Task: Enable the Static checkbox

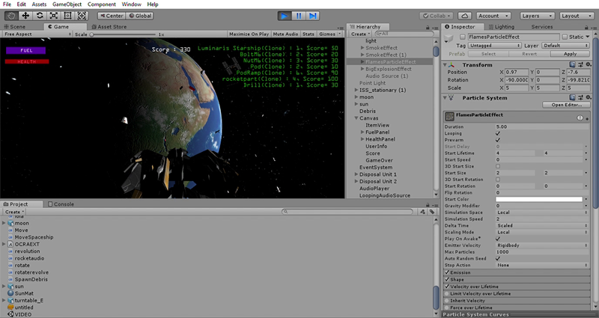Action: coord(565,37)
